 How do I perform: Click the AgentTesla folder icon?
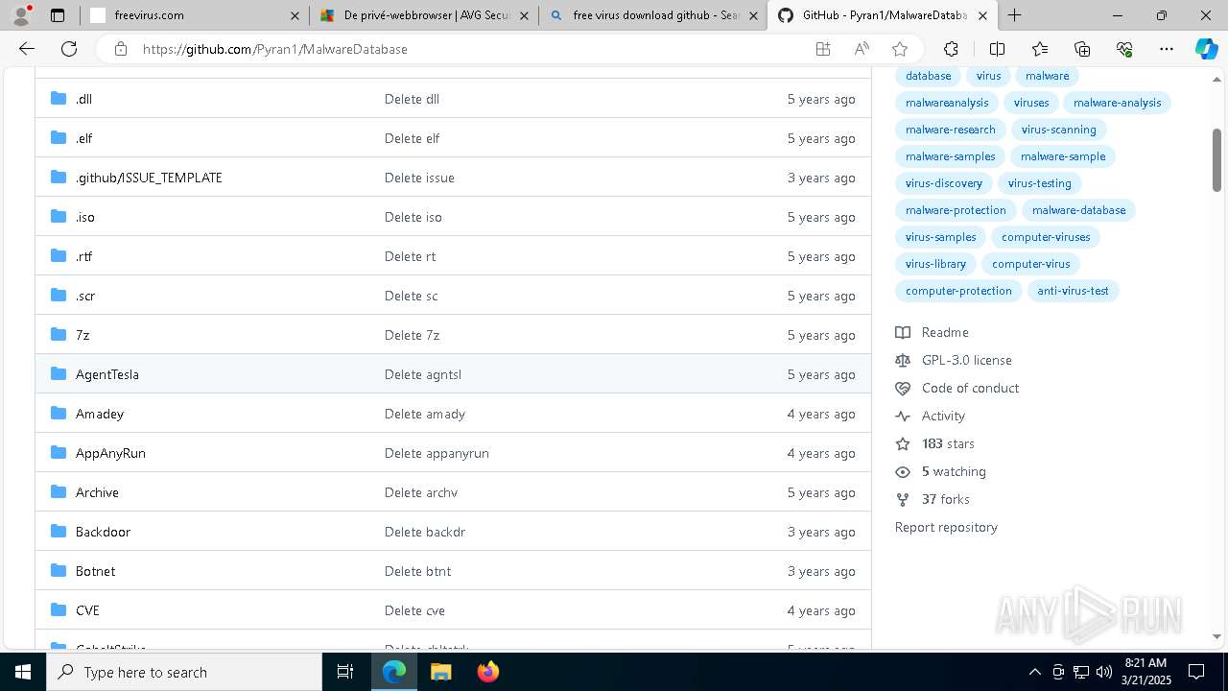[59, 373]
